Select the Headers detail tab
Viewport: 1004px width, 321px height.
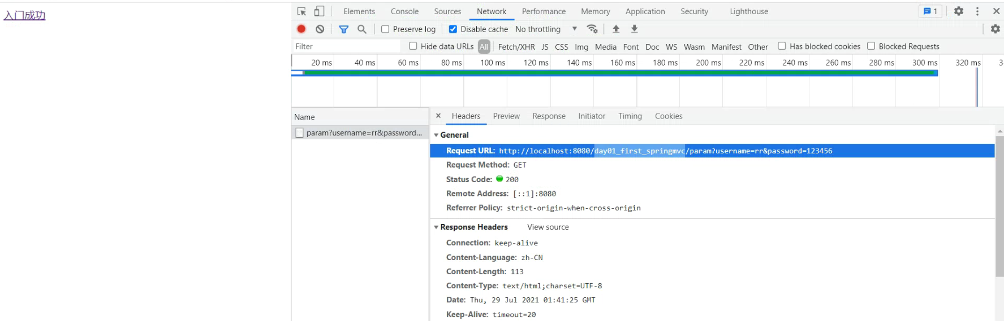[x=466, y=116]
